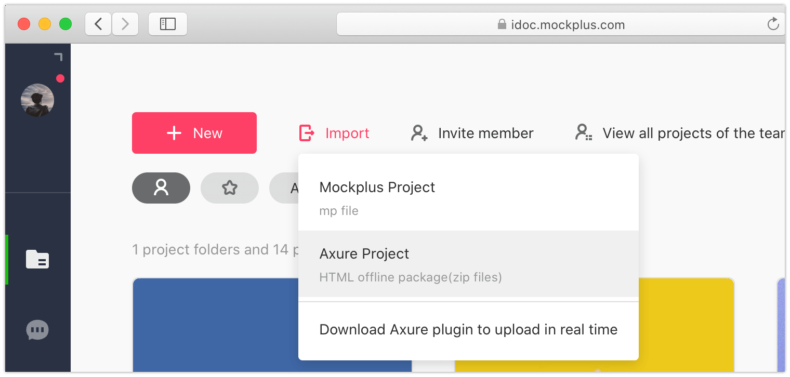790x377 pixels.
Task: Click the browser forward navigation chevron
Action: 125,23
